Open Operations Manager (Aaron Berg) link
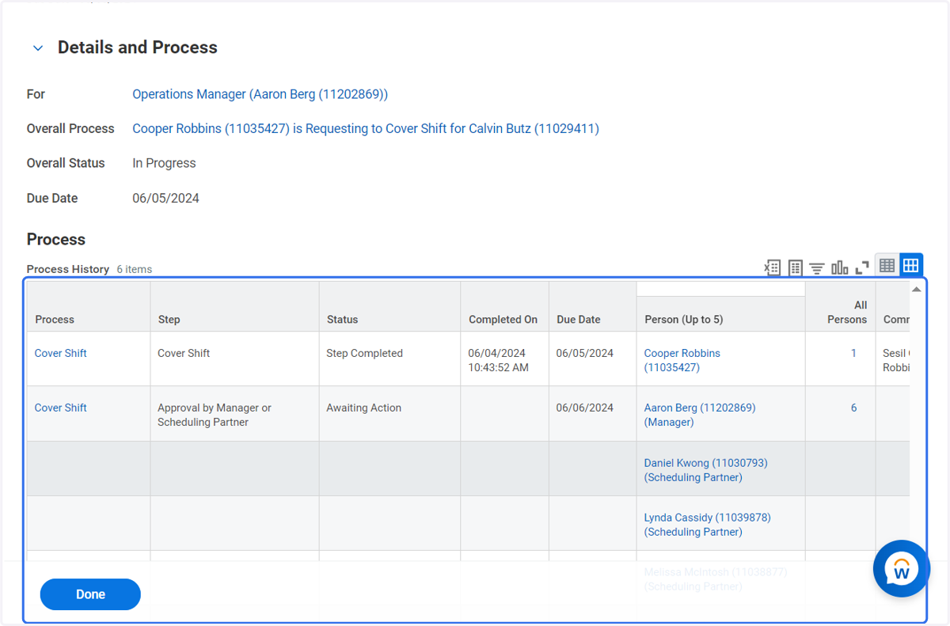The image size is (950, 626). [260, 94]
